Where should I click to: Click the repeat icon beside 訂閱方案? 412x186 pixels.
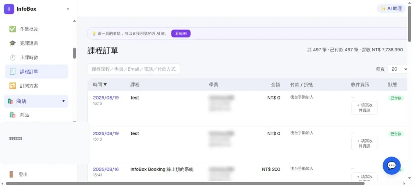13,86
